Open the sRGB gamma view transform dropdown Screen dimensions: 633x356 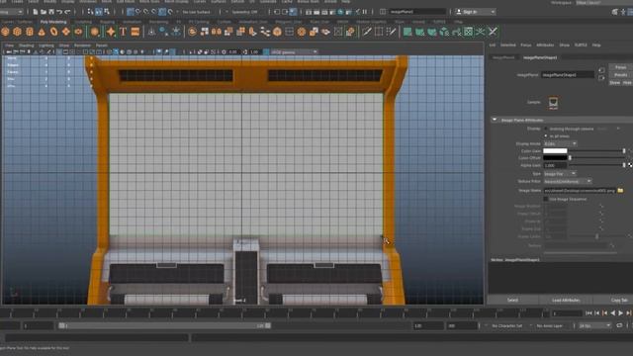[294, 52]
